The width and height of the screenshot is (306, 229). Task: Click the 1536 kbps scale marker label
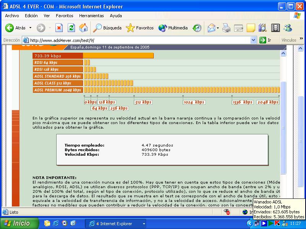click(243, 102)
